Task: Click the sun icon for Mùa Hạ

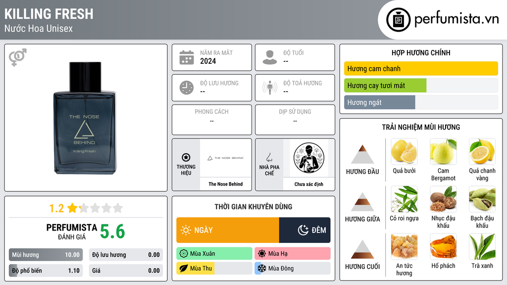Action: point(262,254)
